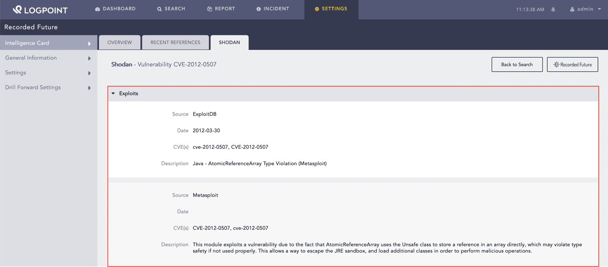The image size is (608, 267).
Task: Expand the General Information arrow
Action: click(89, 58)
